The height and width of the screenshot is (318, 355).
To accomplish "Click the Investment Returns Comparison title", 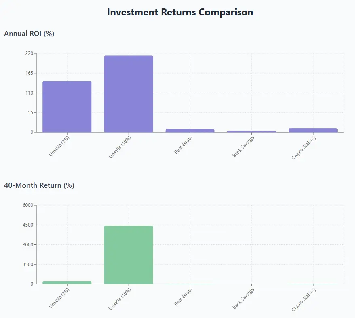I will [x=180, y=12].
